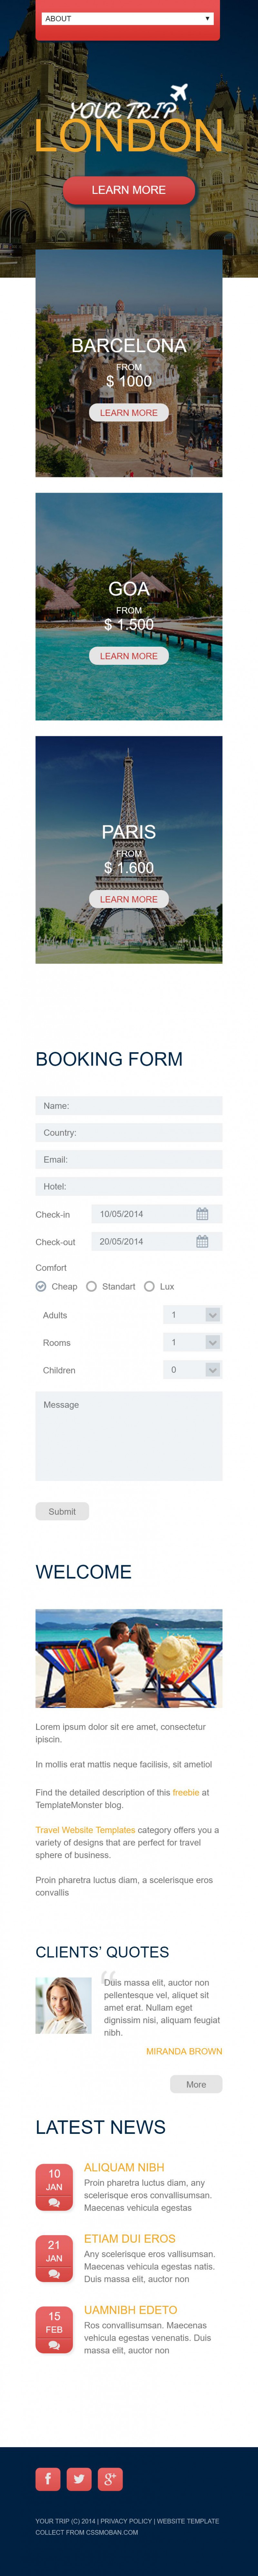Open the ALIQUAM NIBH news headline
The image size is (258, 2576).
point(124,2167)
